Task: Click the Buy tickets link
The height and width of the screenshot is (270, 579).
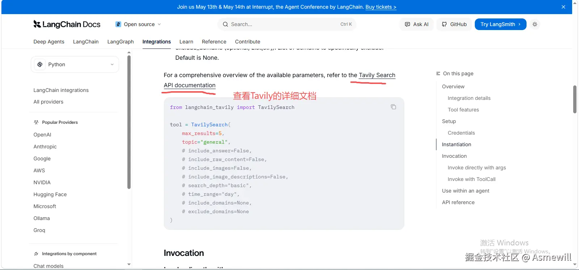Action: point(381,7)
